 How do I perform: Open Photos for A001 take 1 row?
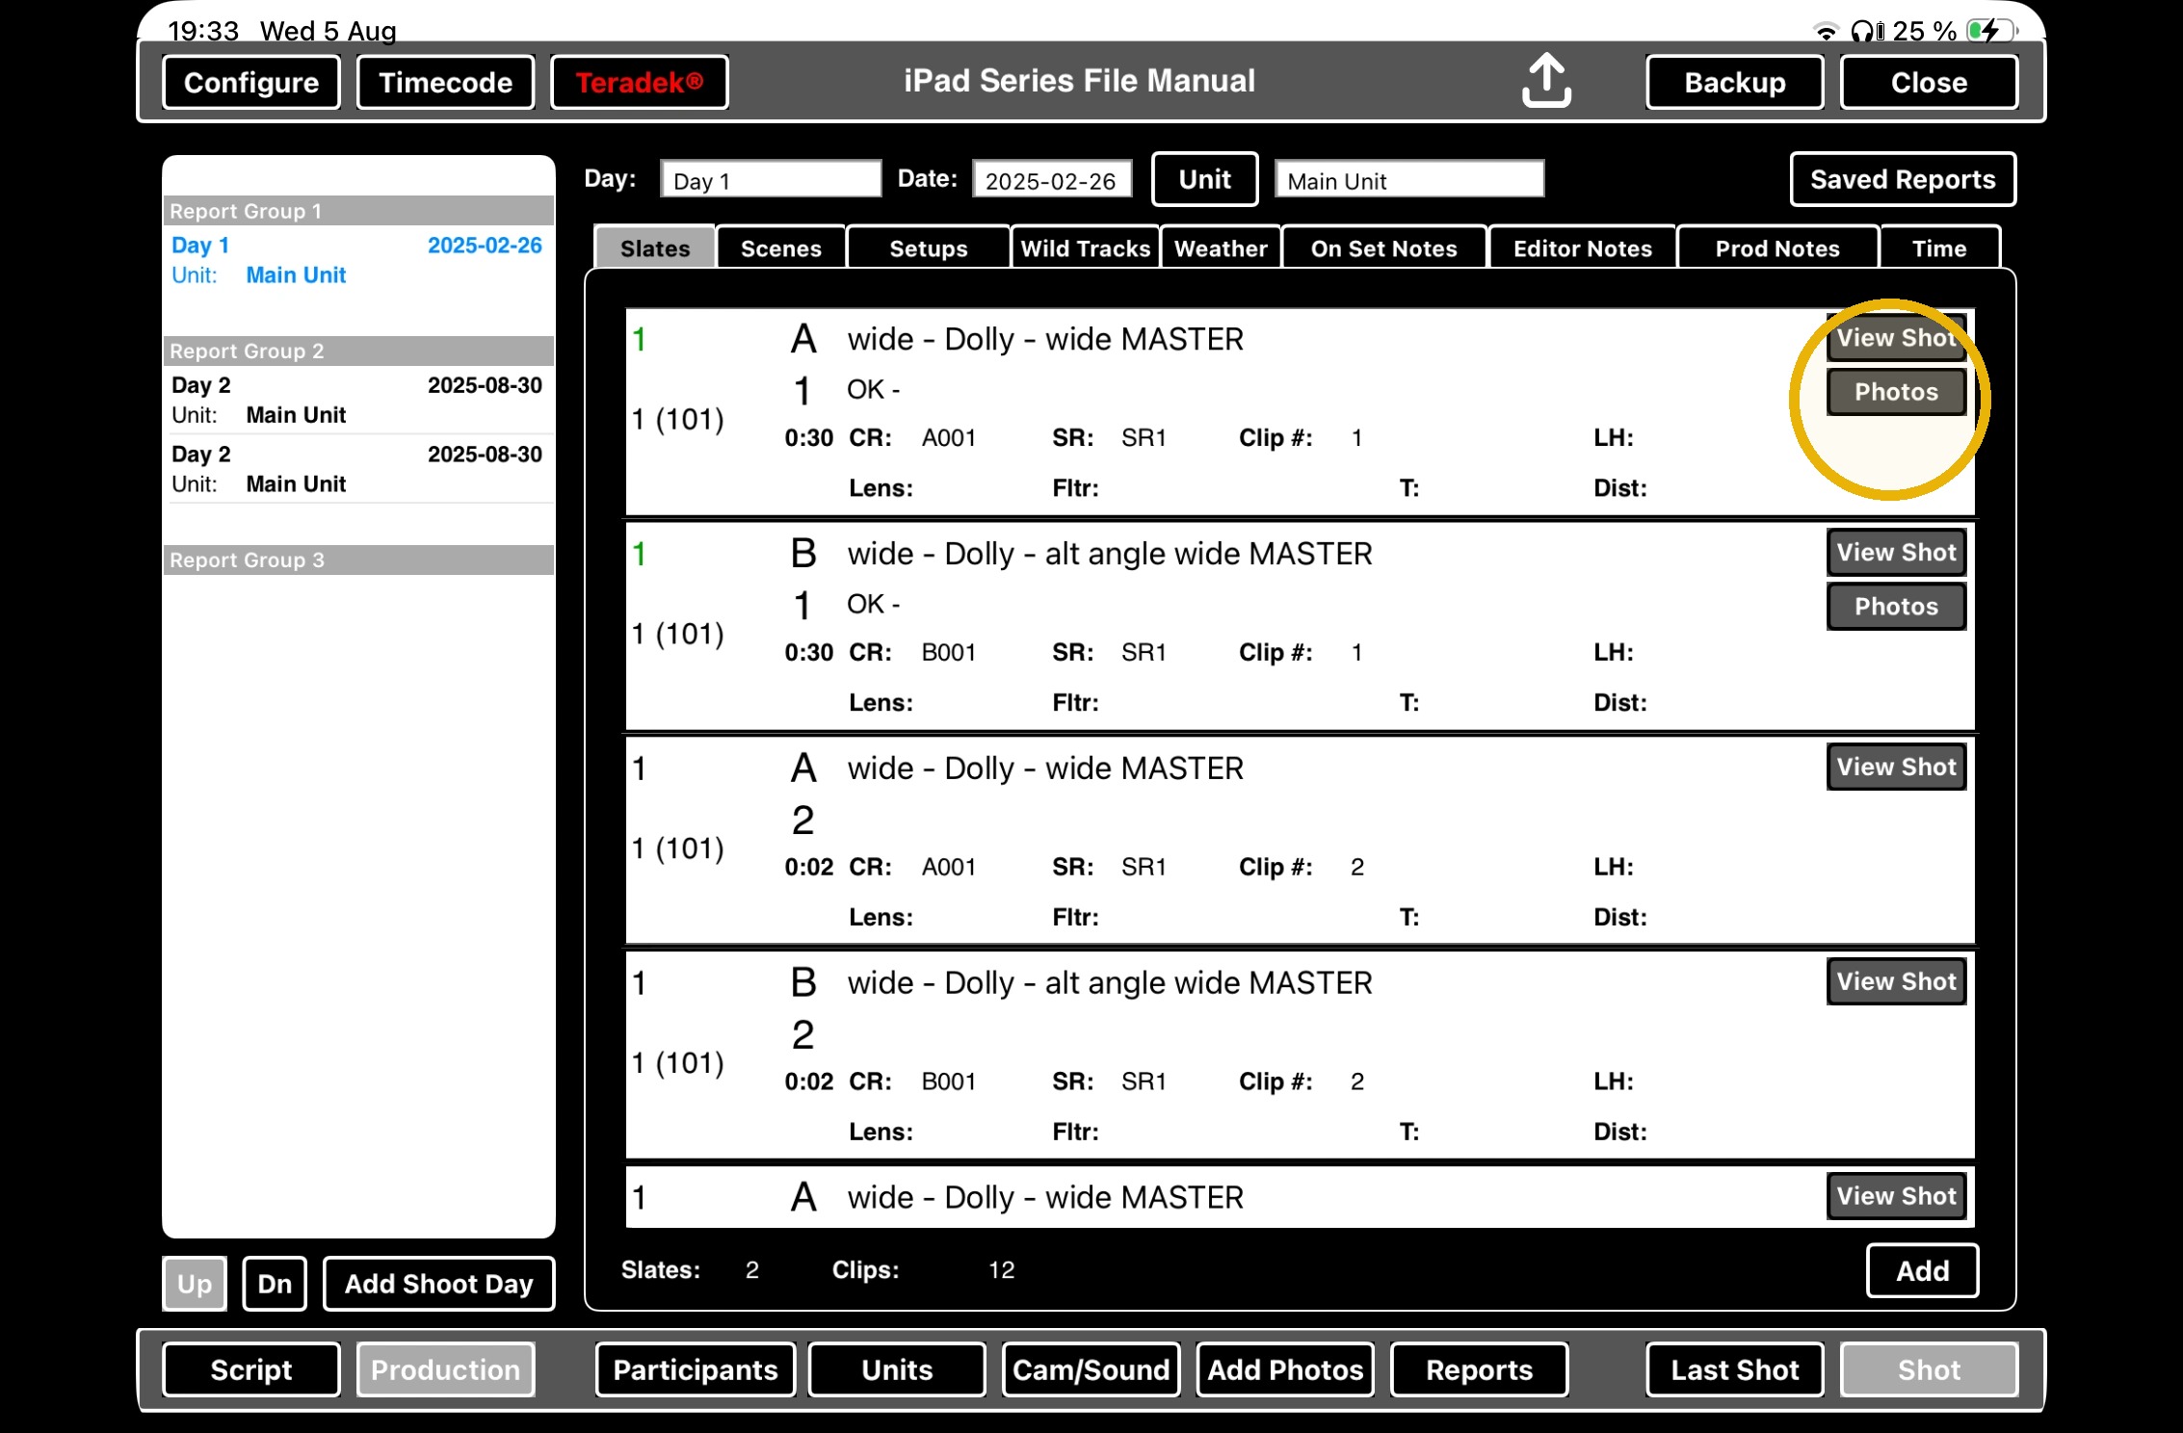(1896, 392)
